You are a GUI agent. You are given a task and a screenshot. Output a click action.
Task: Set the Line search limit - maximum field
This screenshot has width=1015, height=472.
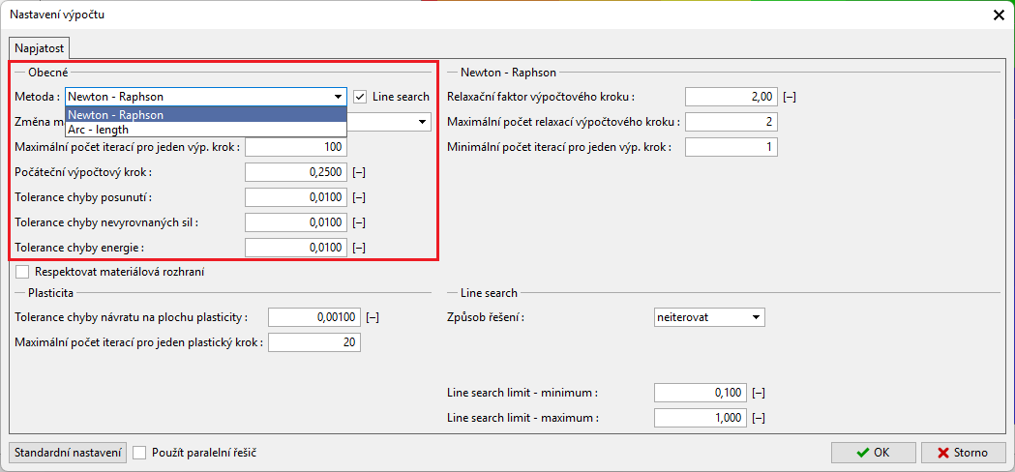(x=701, y=418)
